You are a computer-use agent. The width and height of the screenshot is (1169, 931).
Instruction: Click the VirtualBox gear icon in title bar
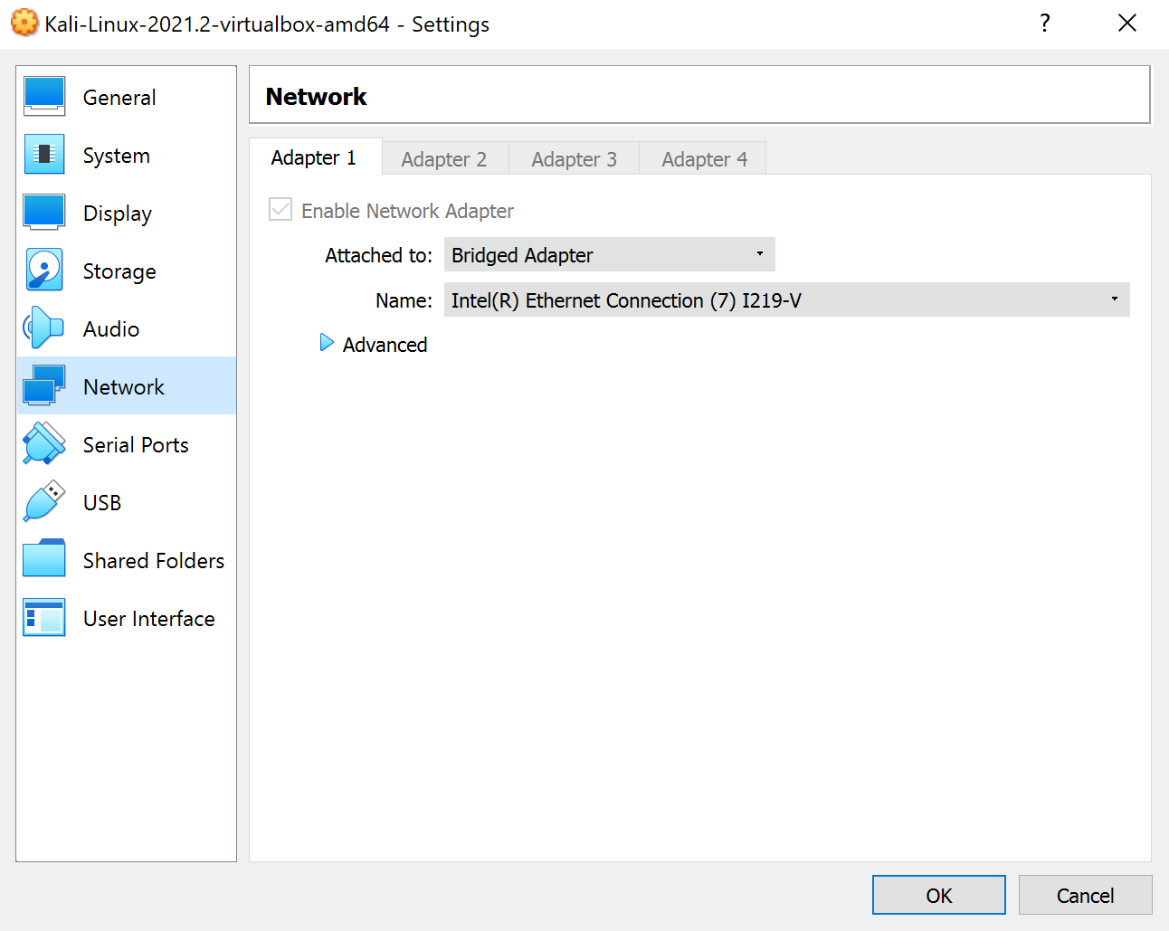click(24, 24)
